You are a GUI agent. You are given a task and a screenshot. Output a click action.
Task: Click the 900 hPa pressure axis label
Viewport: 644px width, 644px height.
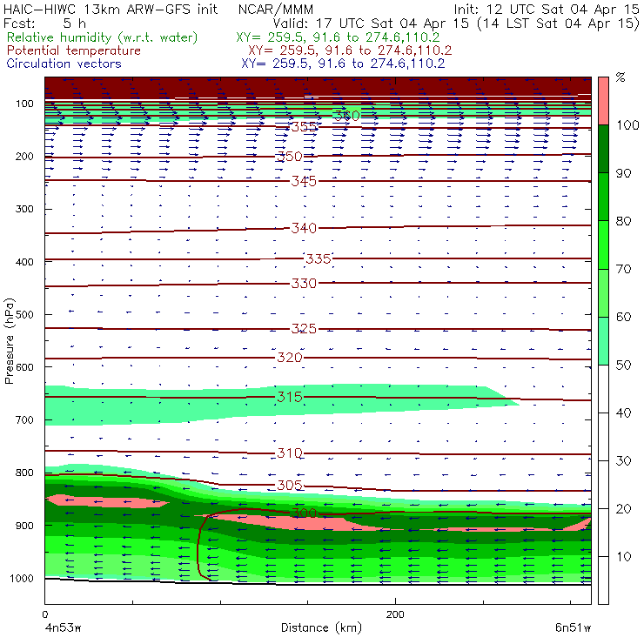tap(24, 526)
